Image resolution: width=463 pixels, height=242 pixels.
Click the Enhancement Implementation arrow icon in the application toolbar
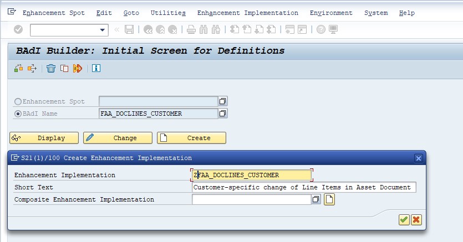pos(32,68)
